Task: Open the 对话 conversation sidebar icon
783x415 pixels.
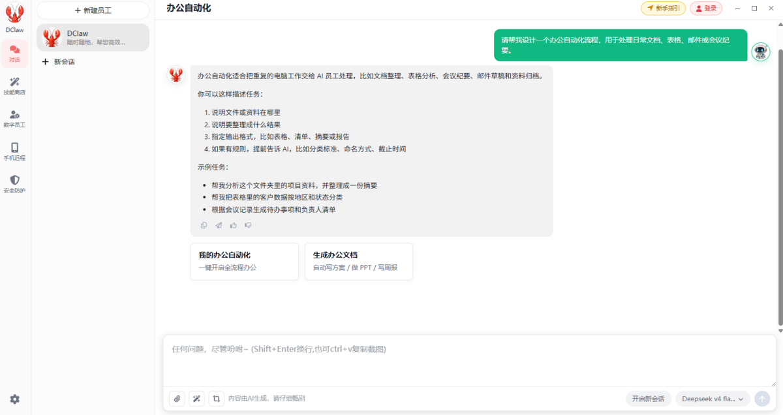Action: click(x=14, y=54)
